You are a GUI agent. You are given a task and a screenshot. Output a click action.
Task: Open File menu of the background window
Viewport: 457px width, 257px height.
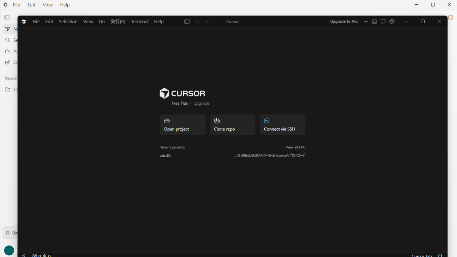(17, 5)
